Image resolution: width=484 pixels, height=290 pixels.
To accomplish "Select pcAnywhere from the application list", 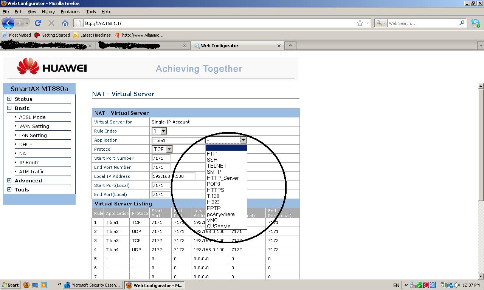I will pos(226,214).
